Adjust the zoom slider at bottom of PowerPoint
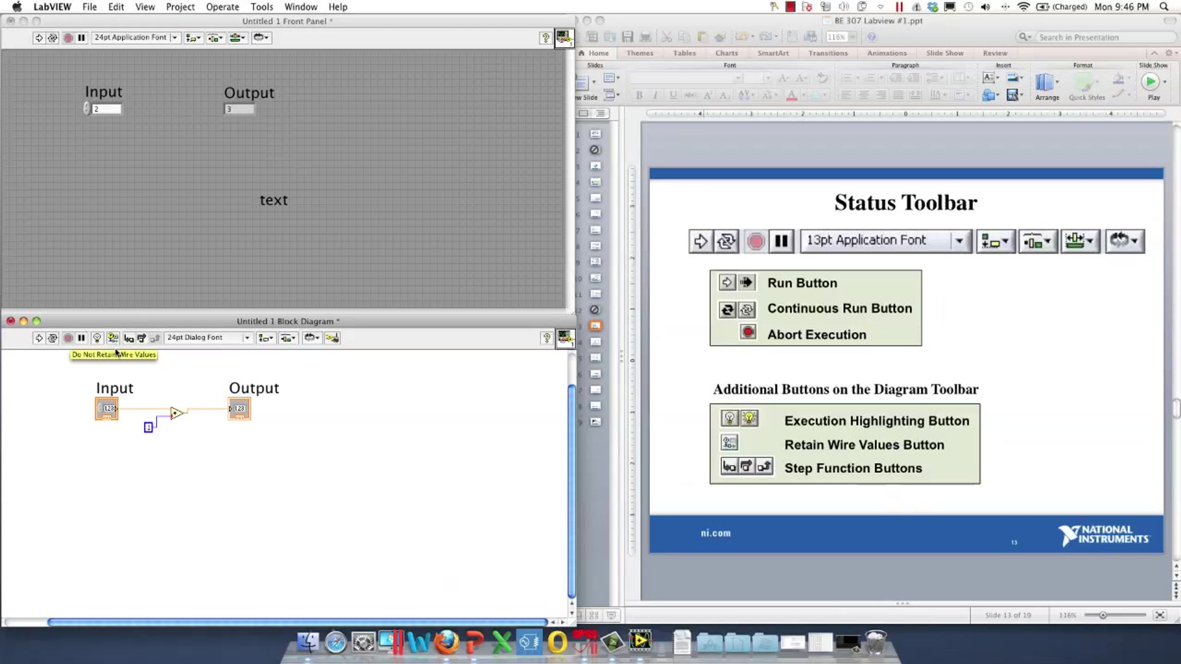Screen dimensions: 1181x664 tap(1103, 615)
